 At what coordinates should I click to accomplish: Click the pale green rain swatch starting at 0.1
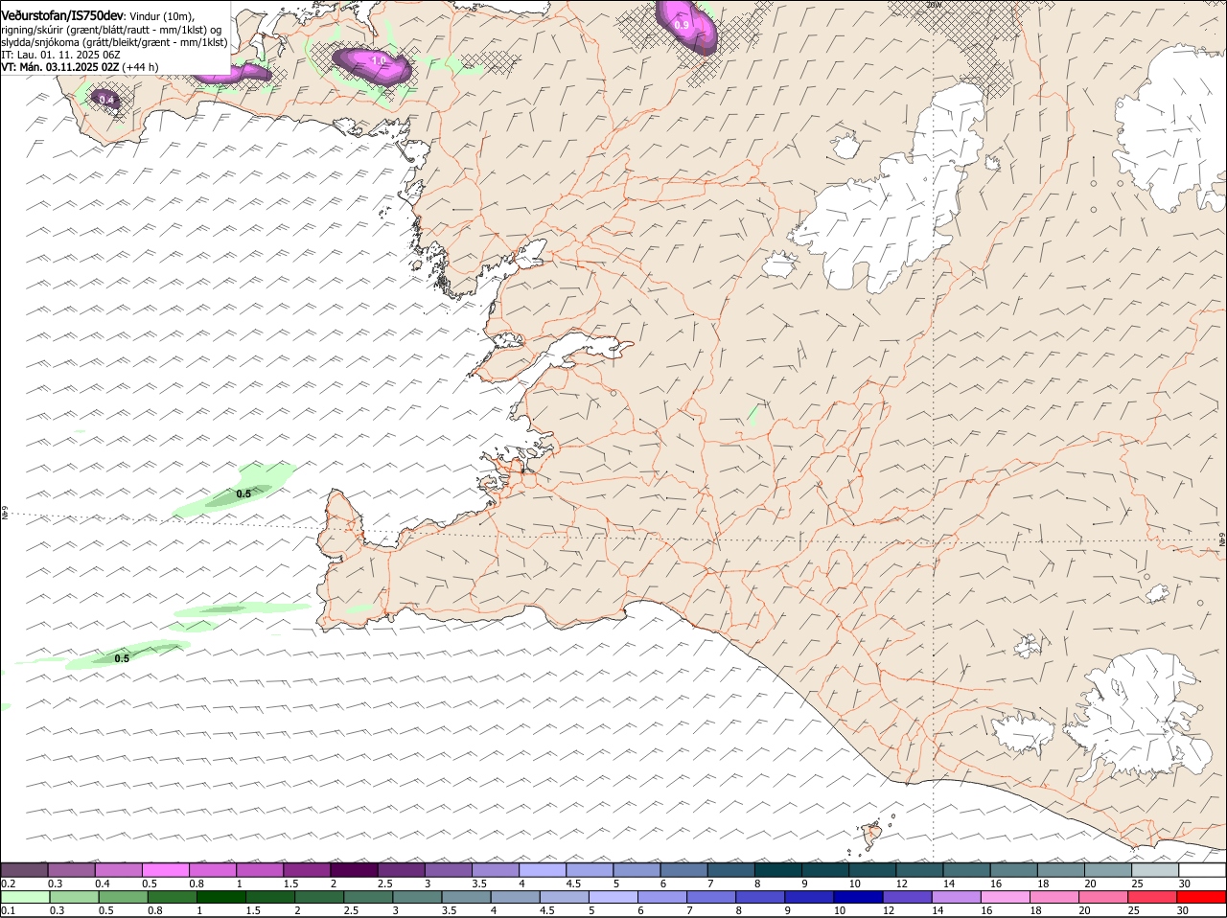[x=24, y=897]
